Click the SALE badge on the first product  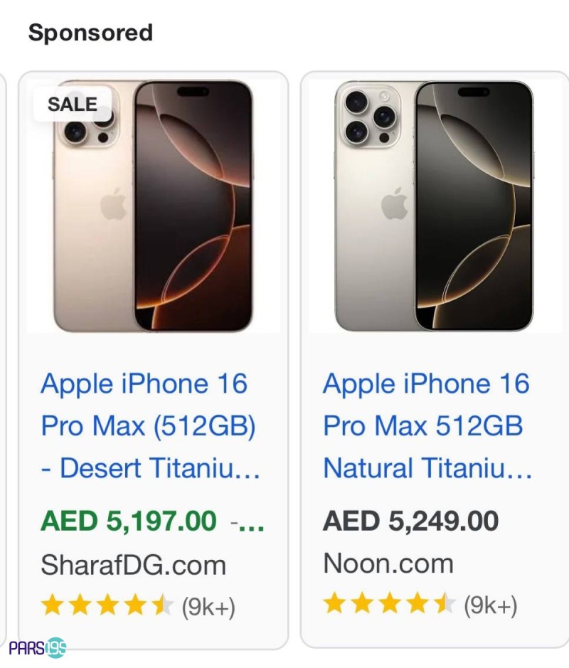73,105
